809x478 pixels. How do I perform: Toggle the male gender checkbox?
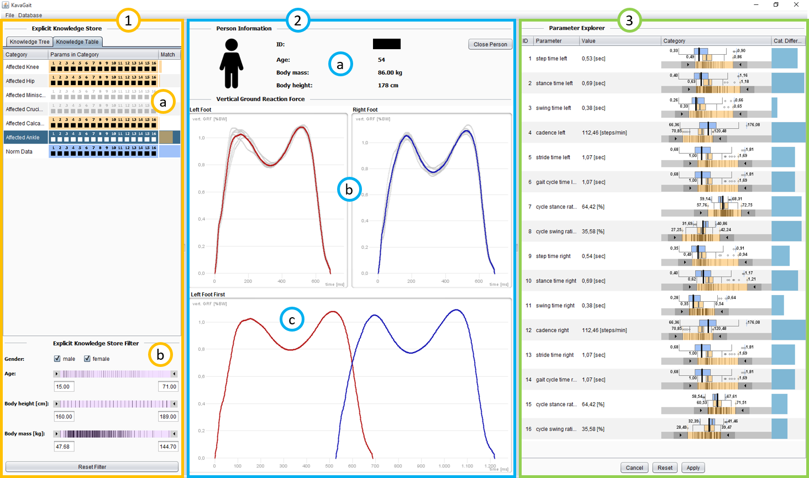tap(57, 359)
